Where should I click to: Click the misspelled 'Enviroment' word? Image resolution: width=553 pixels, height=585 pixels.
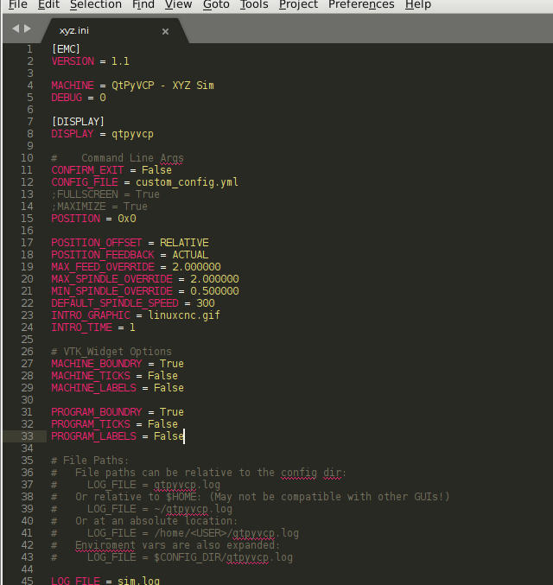click(x=105, y=545)
